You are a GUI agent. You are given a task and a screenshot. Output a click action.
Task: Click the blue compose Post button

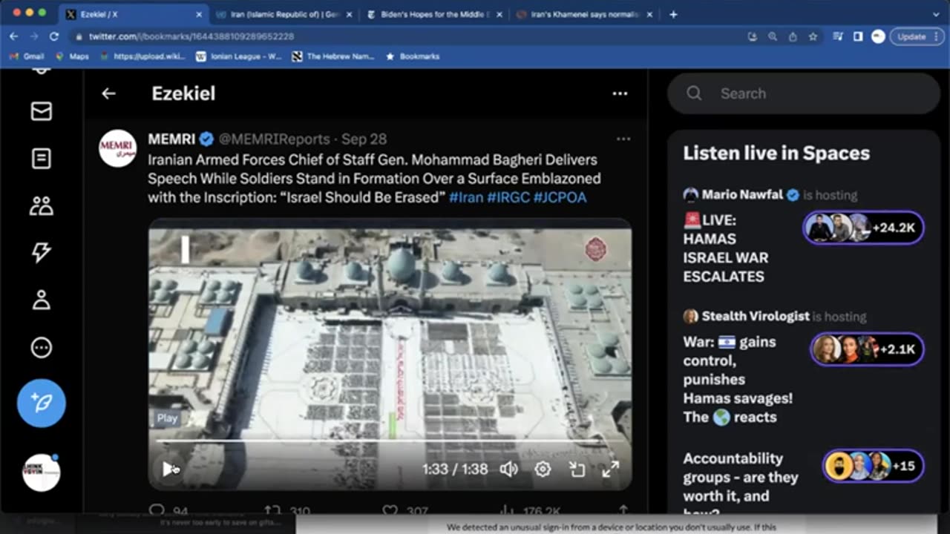coord(42,403)
